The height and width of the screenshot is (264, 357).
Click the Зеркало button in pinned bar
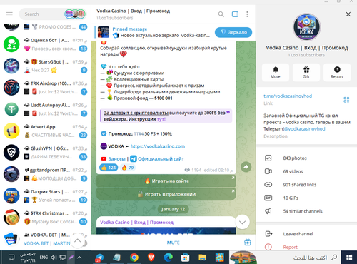233,32
